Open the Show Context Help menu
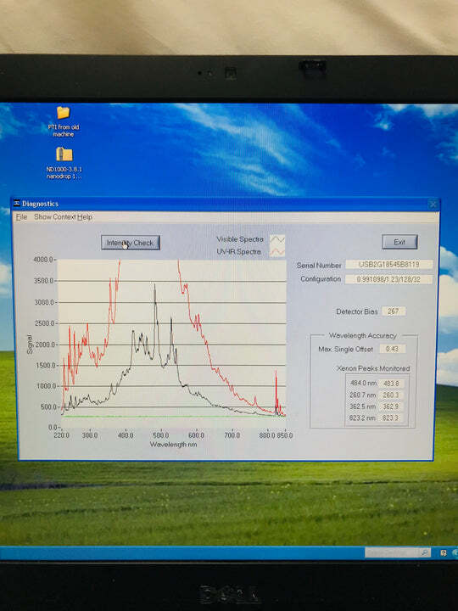458x611 pixels. [63, 217]
